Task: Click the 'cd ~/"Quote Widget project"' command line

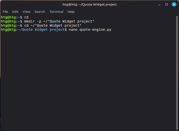Action: pos(53,25)
